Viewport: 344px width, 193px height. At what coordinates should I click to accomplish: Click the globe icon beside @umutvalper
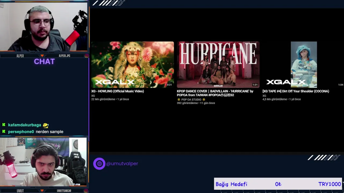tap(99, 164)
